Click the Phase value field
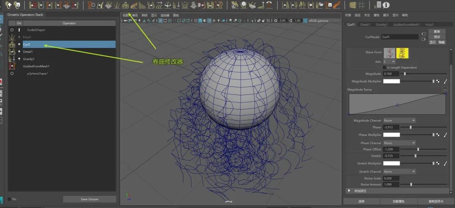The height and width of the screenshot is (208, 455). click(391, 127)
